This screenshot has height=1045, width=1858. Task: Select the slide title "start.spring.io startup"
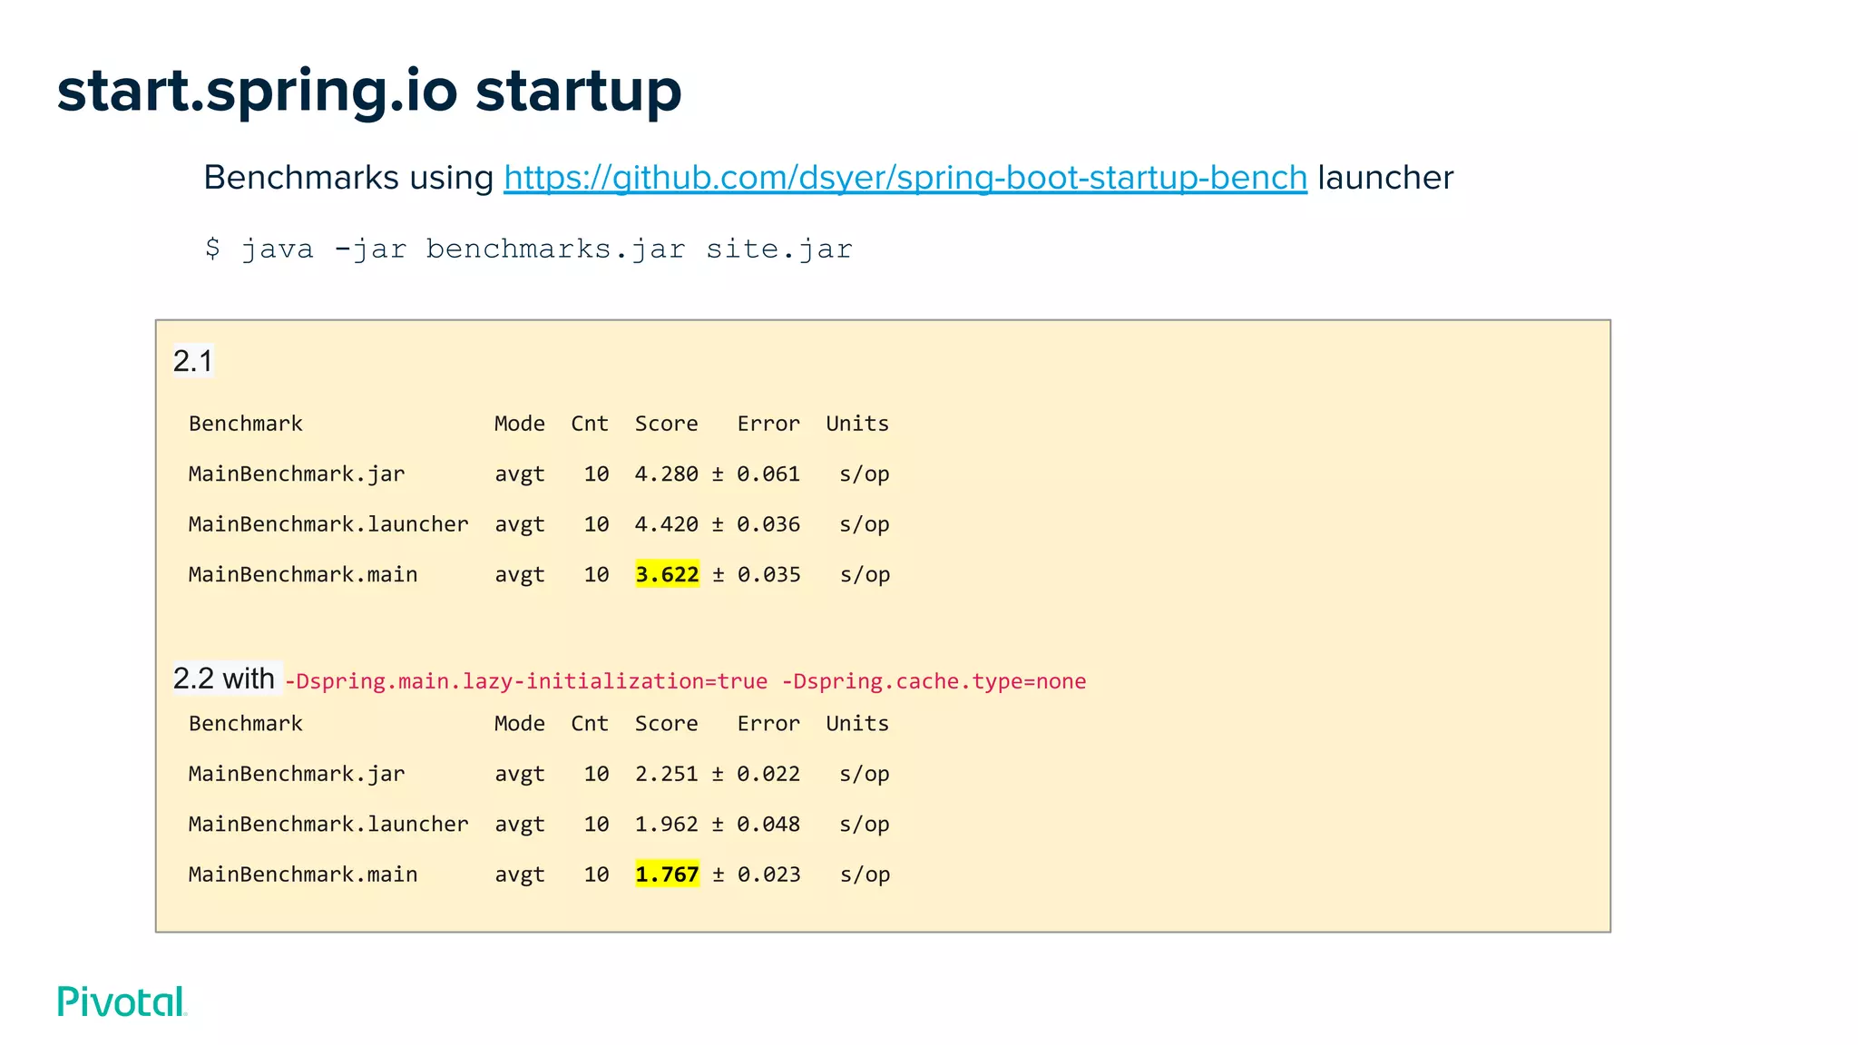[369, 92]
